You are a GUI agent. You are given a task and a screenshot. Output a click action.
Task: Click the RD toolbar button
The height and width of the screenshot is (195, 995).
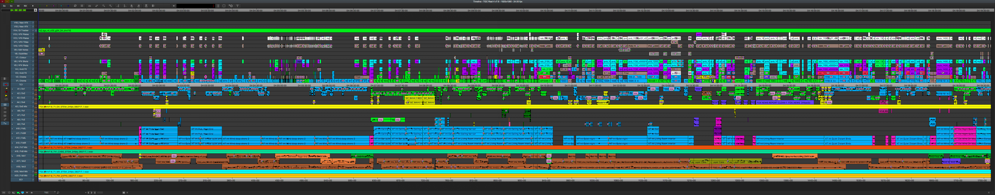pyautogui.click(x=25, y=6)
